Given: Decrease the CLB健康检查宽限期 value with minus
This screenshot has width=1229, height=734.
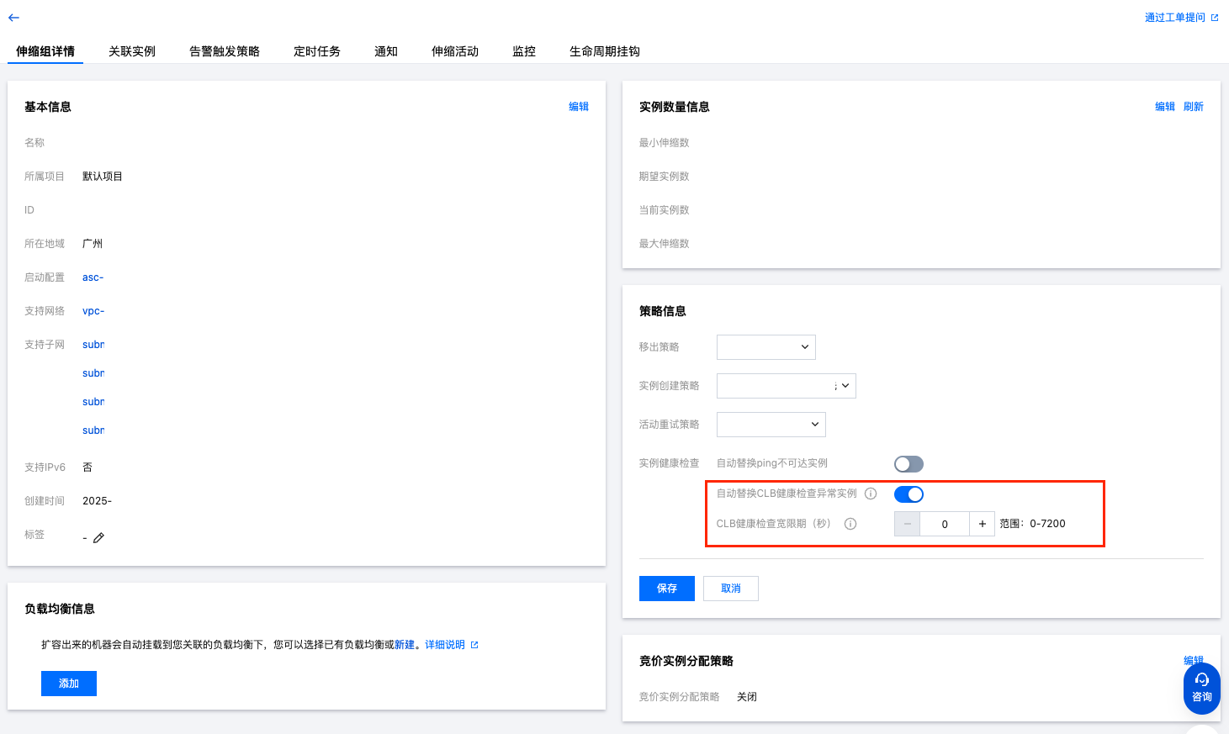Looking at the screenshot, I should [907, 524].
